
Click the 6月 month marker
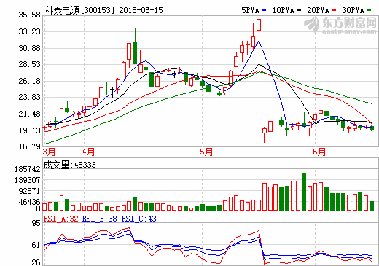319,152
